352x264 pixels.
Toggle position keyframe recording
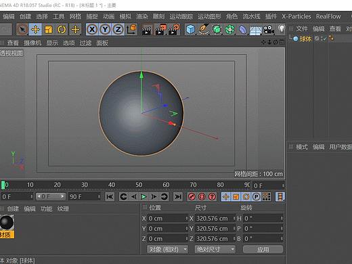[x=225, y=197]
